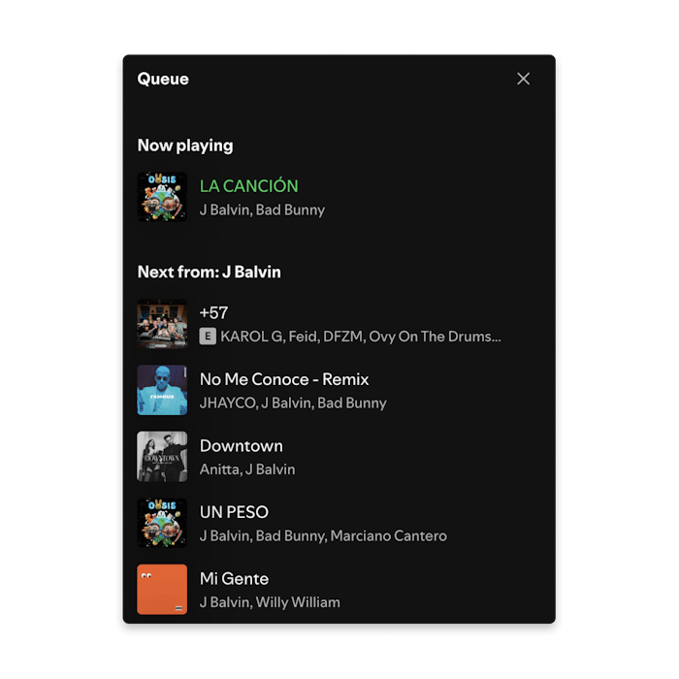Click the +57 album cover thumbnail
Image resolution: width=679 pixels, height=679 pixels.
pyautogui.click(x=162, y=324)
